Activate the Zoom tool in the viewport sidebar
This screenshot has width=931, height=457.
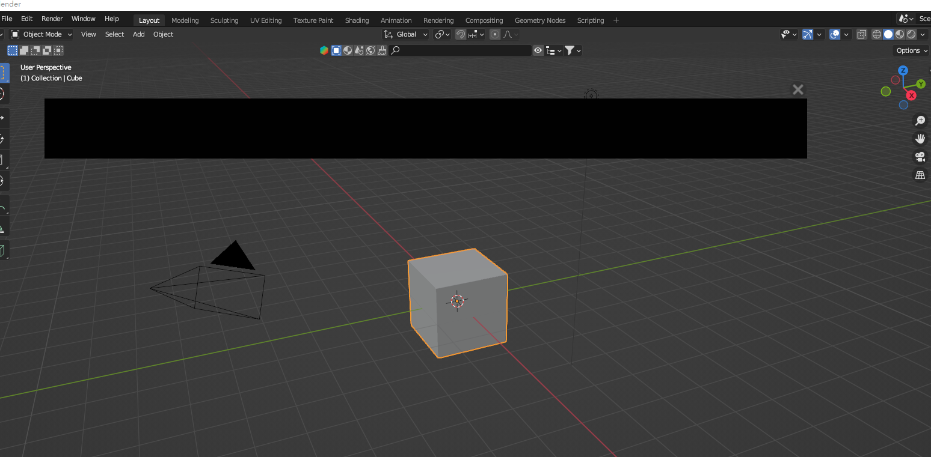click(920, 120)
